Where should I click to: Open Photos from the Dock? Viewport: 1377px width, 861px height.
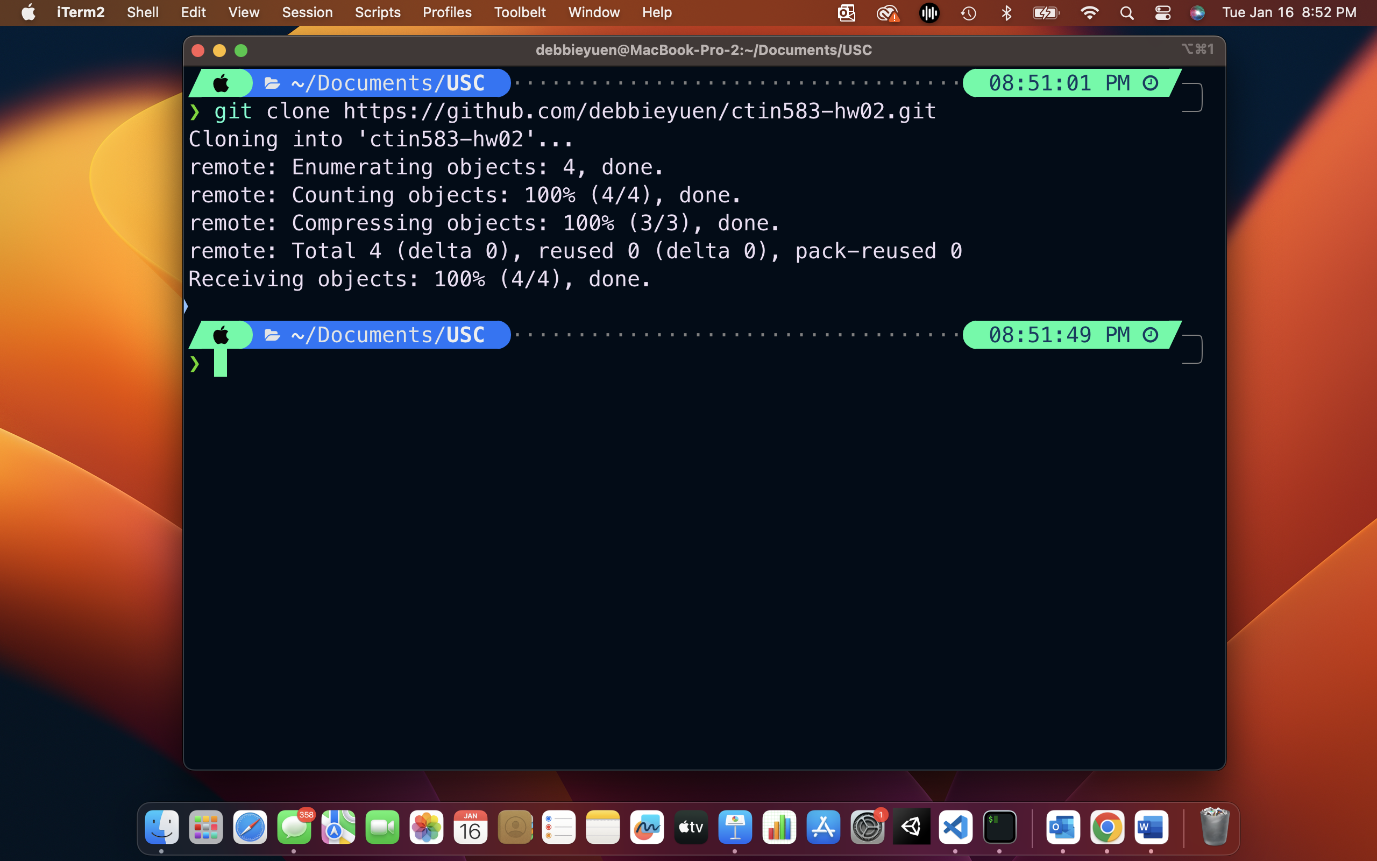click(x=426, y=827)
